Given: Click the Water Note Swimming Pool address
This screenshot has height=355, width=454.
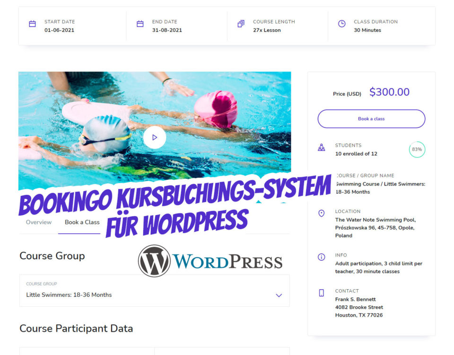Looking at the screenshot, I should pyautogui.click(x=375, y=228).
